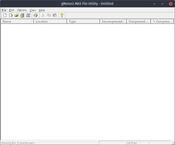175x145 pixels.
Task: Click the Add file (page with plus) icon
Action: 11,15
